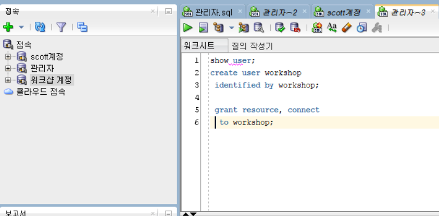Minimize the 접속 panel
The width and height of the screenshot is (439, 216).
click(x=168, y=11)
